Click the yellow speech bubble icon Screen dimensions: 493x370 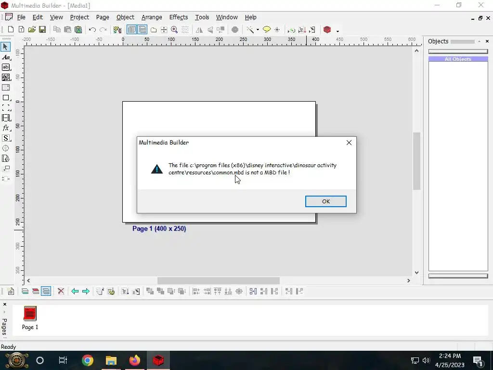267,29
